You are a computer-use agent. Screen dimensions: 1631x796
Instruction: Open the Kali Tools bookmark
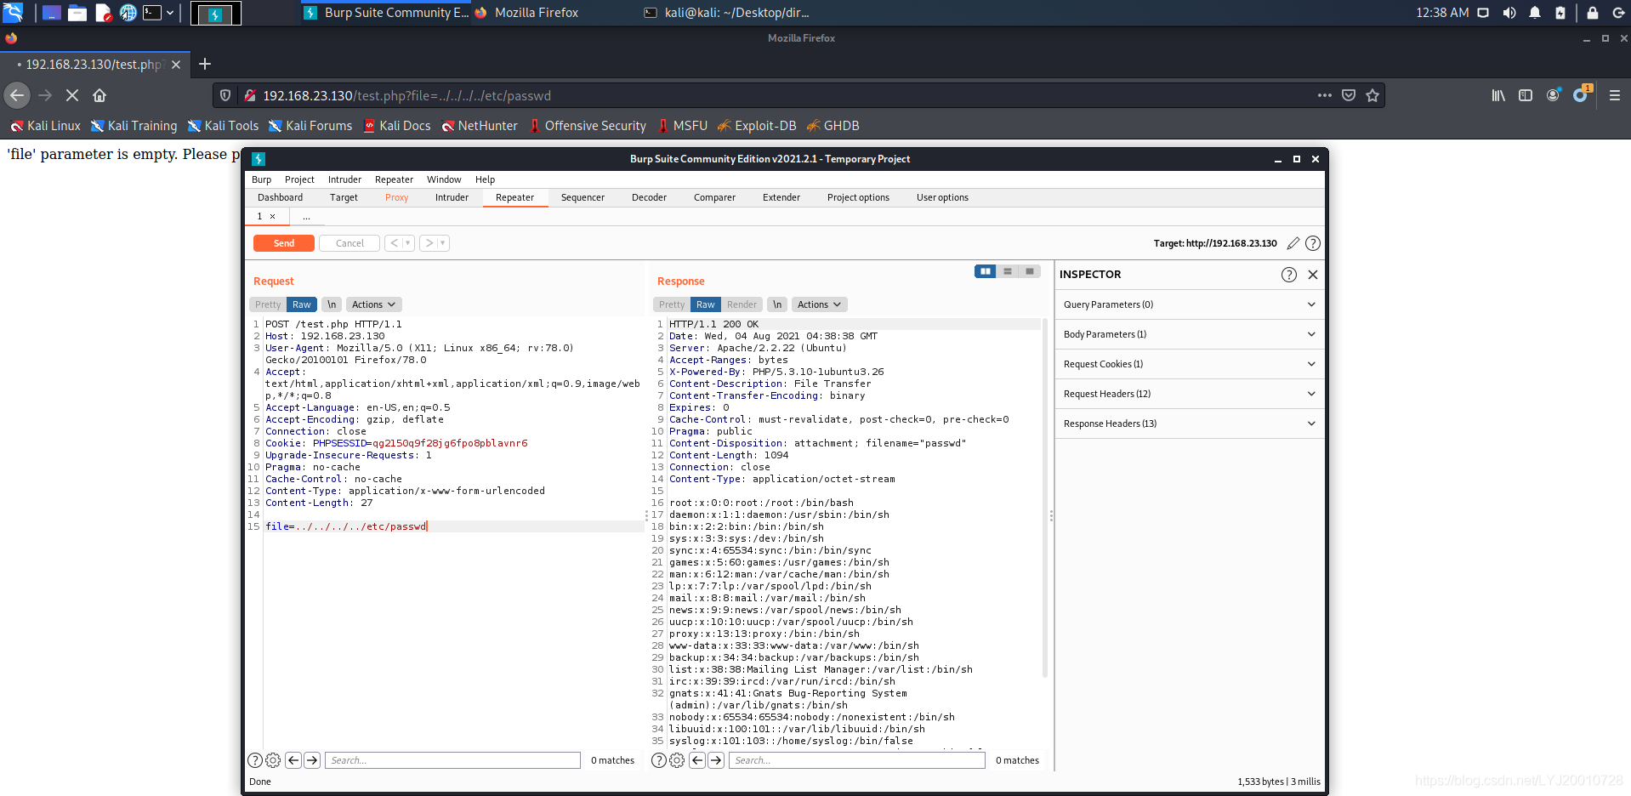click(223, 126)
